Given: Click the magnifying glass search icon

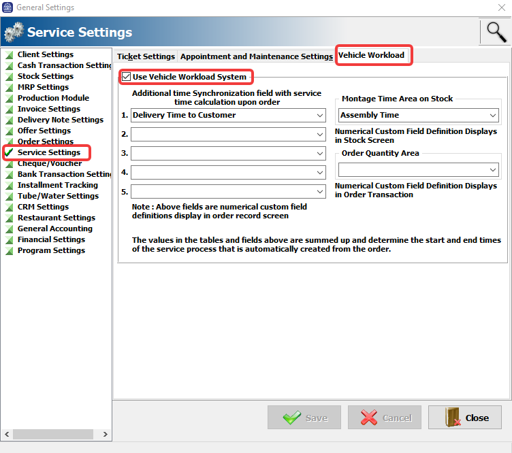Looking at the screenshot, I should (x=496, y=32).
